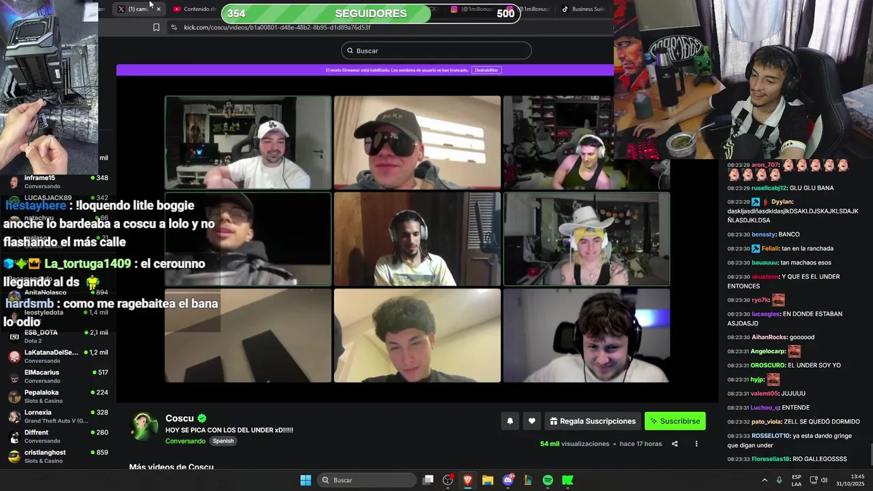Click the Brave browser taskbar icon
873x491 pixels.
coord(468,480)
